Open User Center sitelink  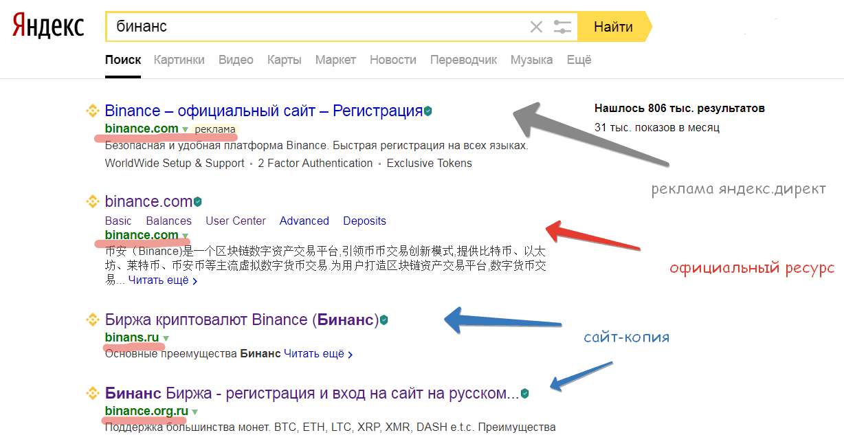(235, 221)
